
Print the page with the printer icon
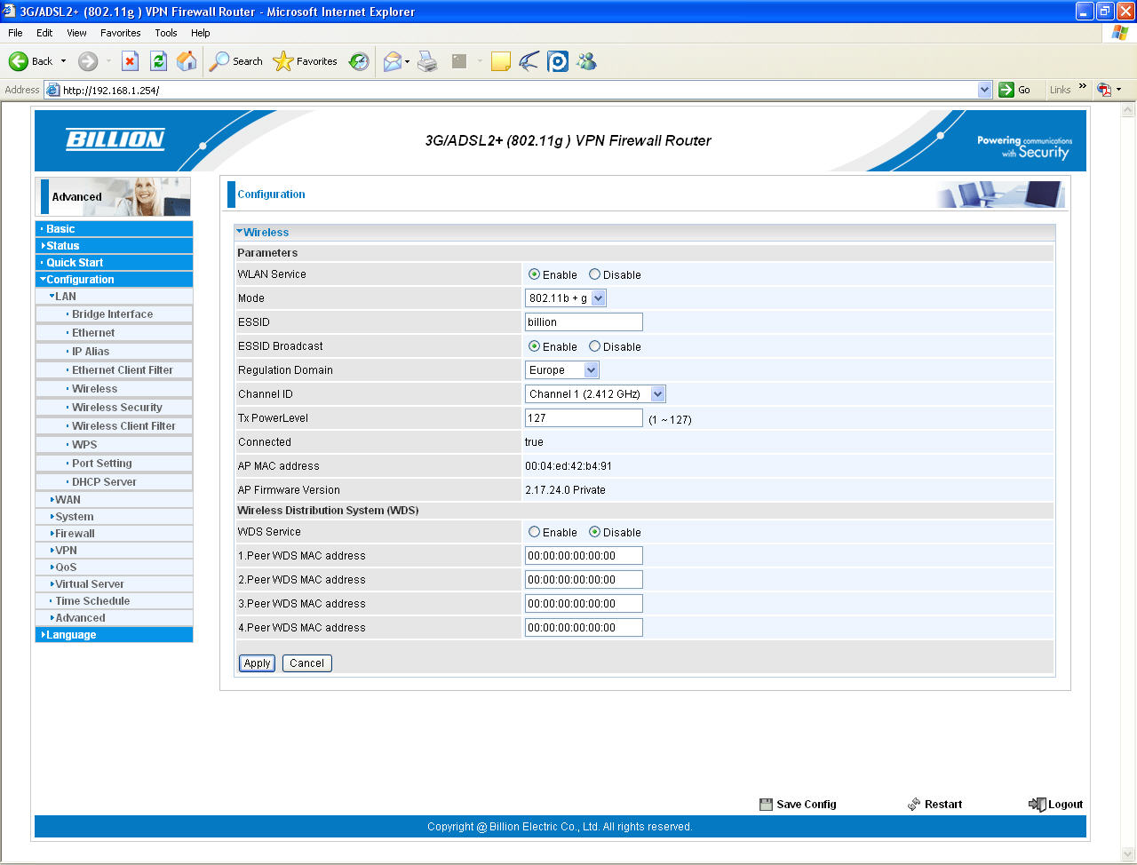coord(427,61)
